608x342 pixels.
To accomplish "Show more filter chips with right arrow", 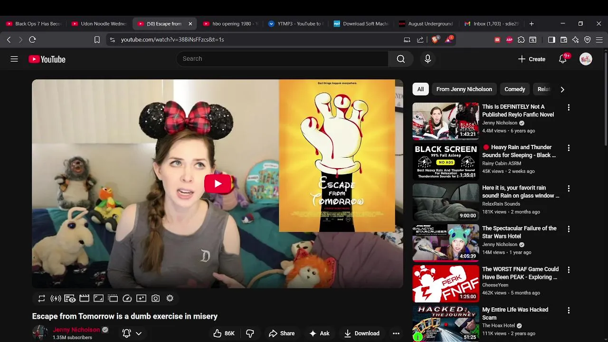I will (562, 89).
